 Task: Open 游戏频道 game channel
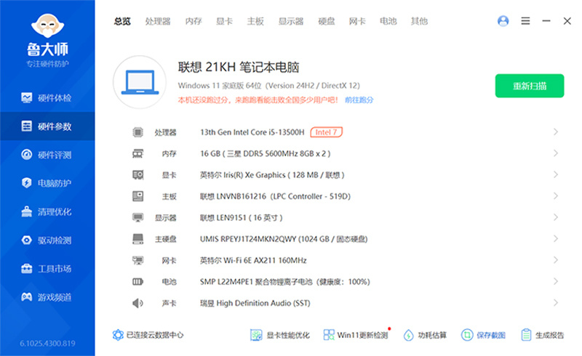point(47,297)
